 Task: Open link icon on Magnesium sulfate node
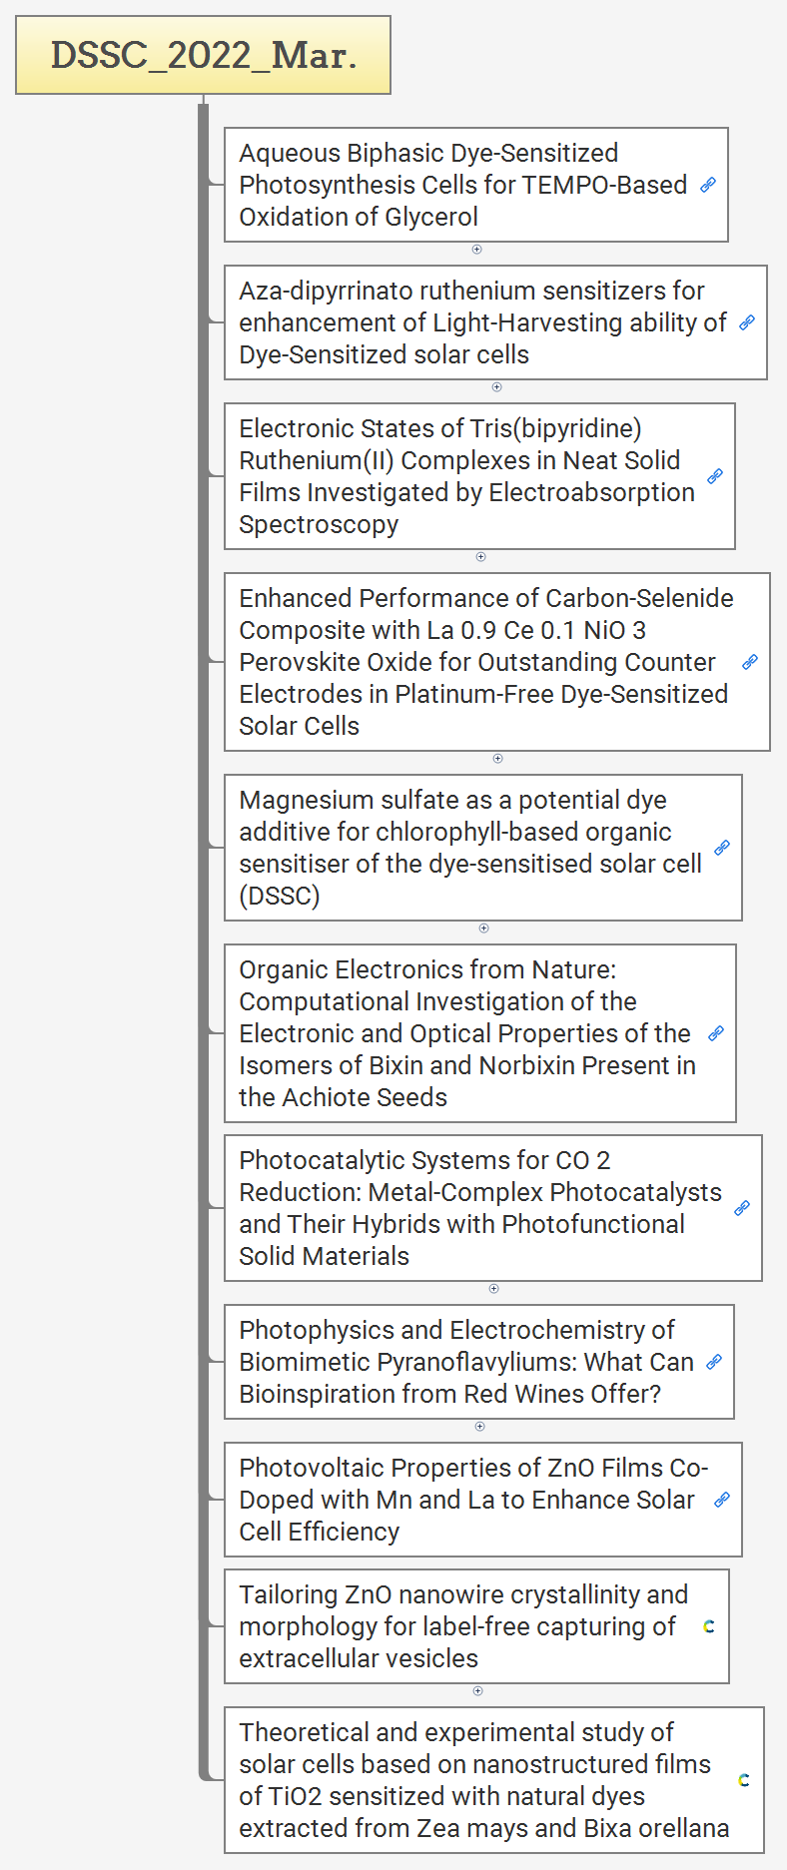point(722,848)
